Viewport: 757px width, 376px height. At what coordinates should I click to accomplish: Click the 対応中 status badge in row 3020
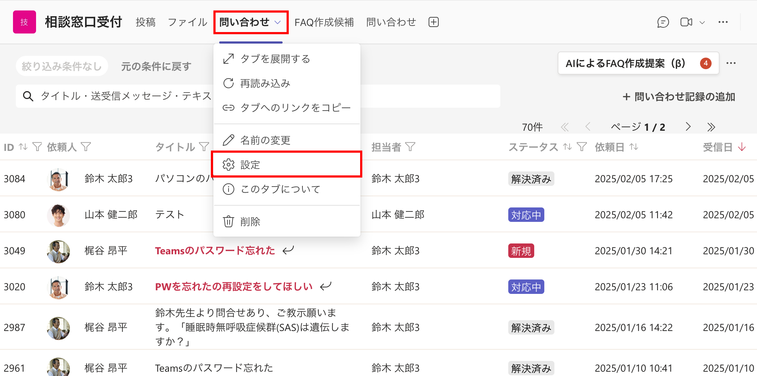526,287
